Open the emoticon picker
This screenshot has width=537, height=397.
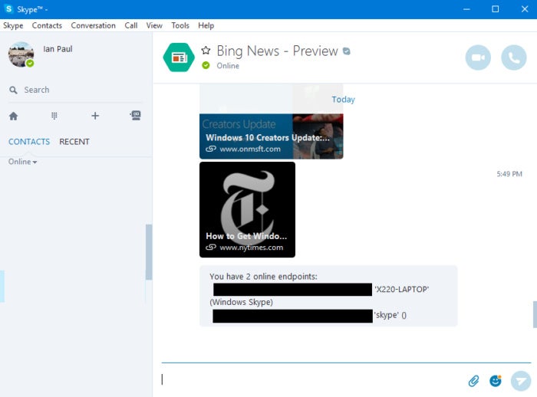point(496,381)
